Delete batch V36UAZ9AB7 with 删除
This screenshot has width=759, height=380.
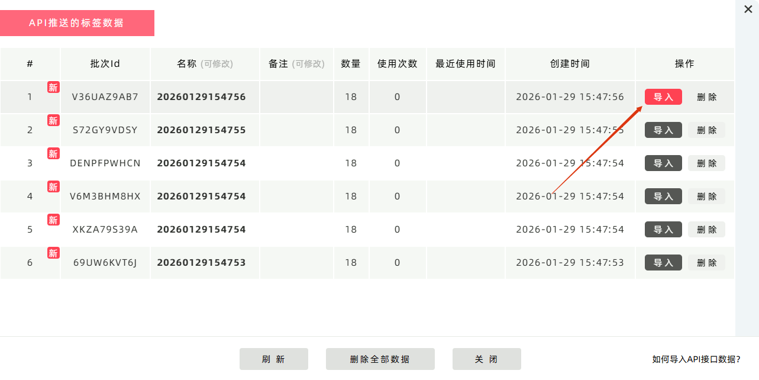pyautogui.click(x=706, y=97)
